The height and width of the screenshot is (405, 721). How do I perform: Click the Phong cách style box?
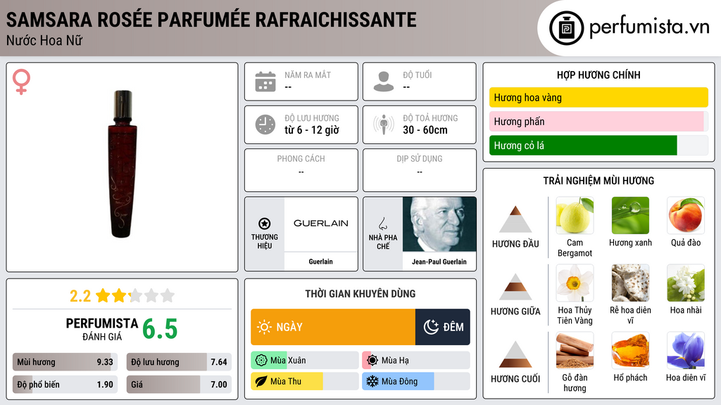[x=301, y=170]
